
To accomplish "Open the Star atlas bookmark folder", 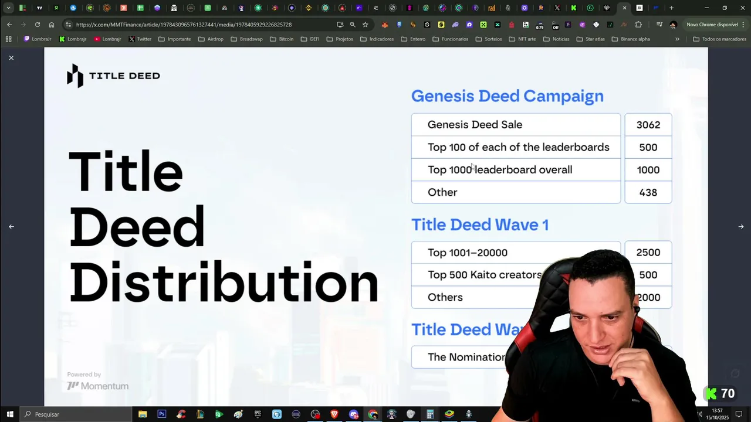I will [x=590, y=39].
